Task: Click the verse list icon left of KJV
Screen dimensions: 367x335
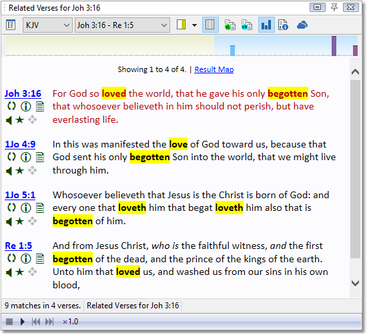Action: (x=11, y=25)
